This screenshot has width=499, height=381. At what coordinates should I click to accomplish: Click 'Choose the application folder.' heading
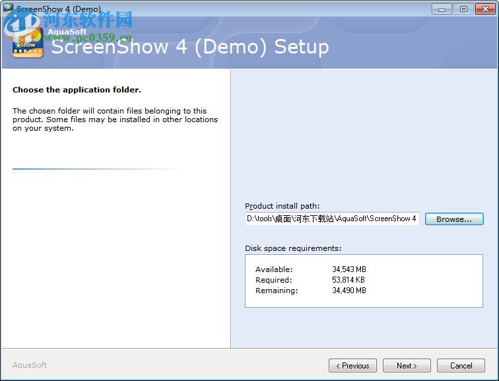77,90
